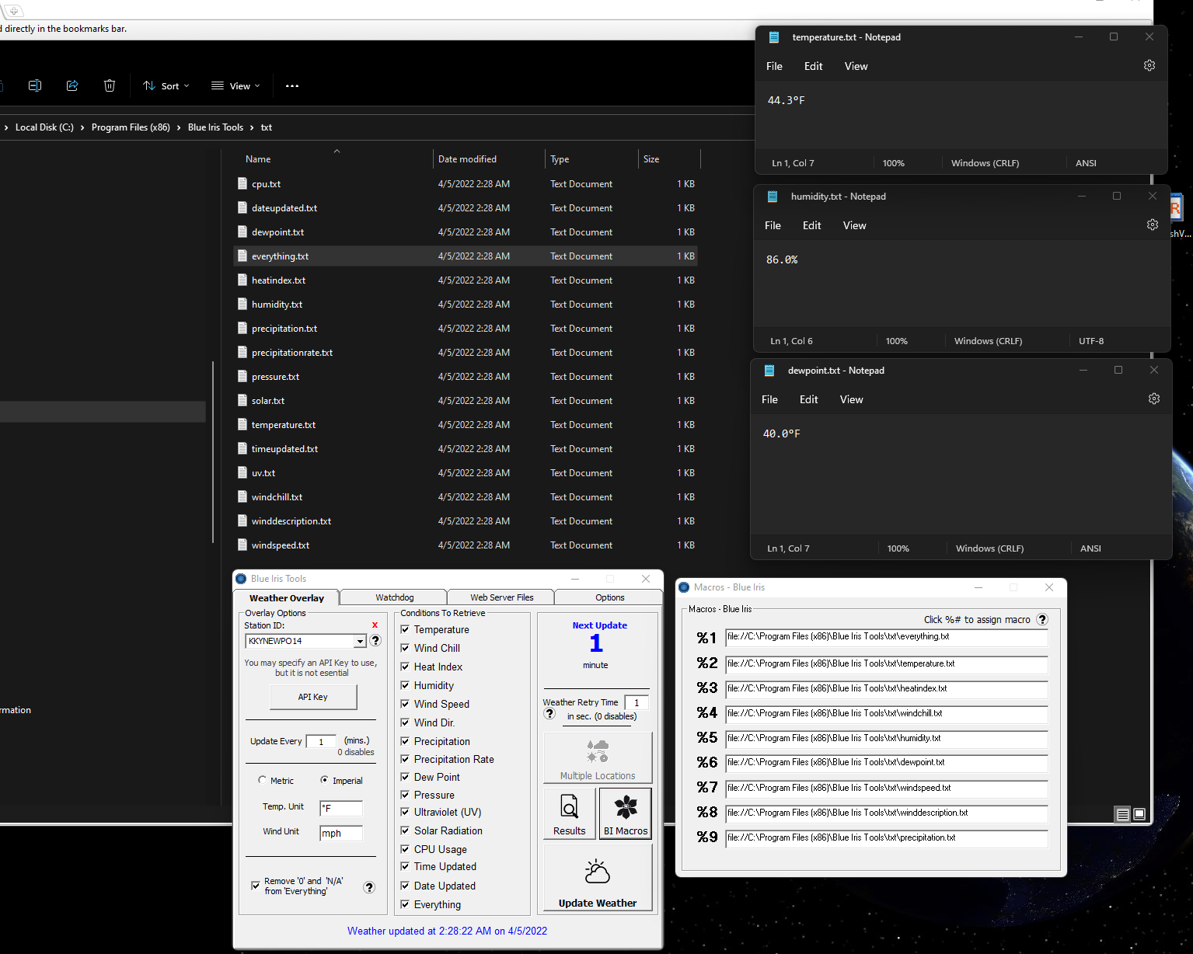Open Edit menu in humidity.txt Notepad
This screenshot has width=1193, height=954.
pyautogui.click(x=811, y=225)
